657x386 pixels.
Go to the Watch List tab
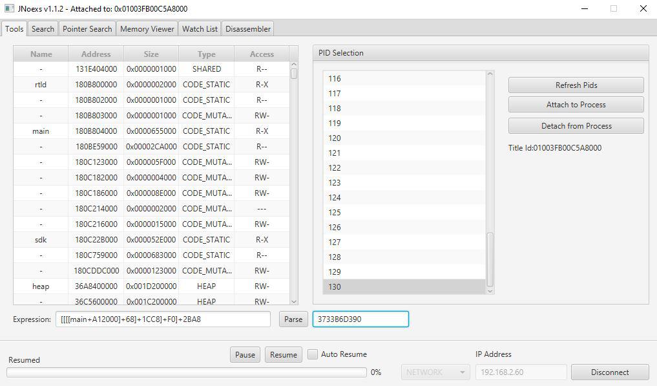pyautogui.click(x=200, y=28)
